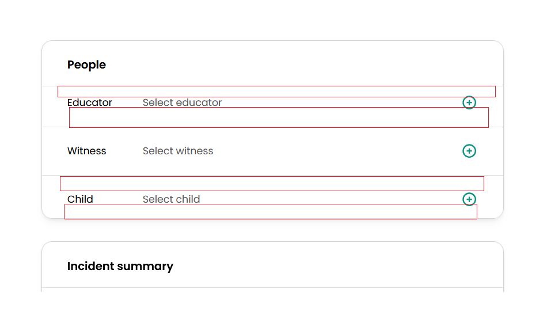Open the Select child dropdown
The image size is (536, 319).
(x=172, y=199)
